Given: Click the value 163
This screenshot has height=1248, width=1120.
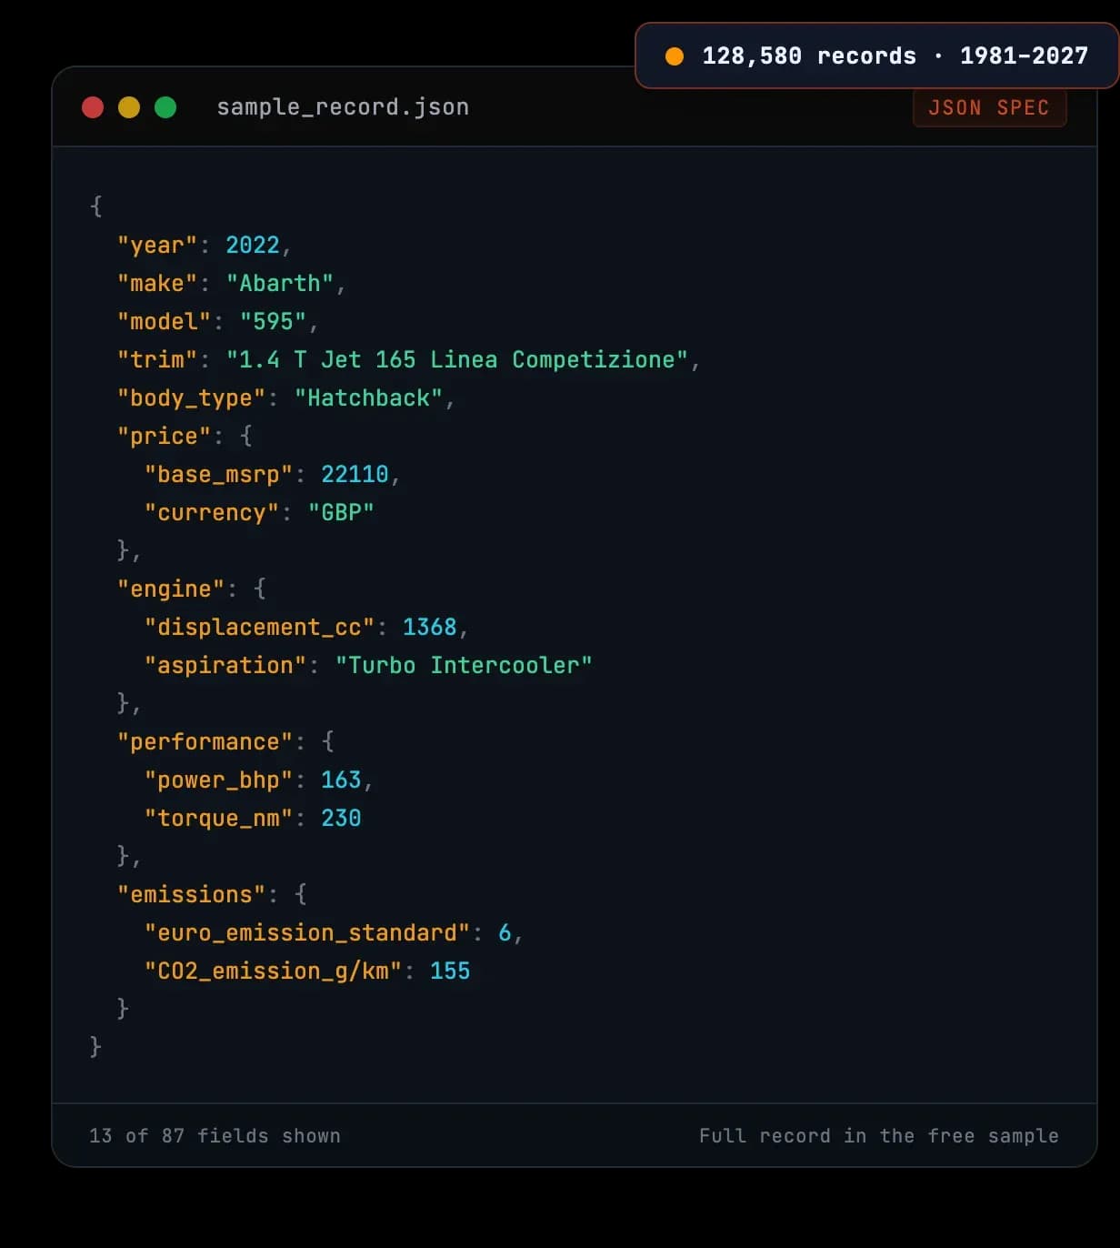Looking at the screenshot, I should (341, 780).
